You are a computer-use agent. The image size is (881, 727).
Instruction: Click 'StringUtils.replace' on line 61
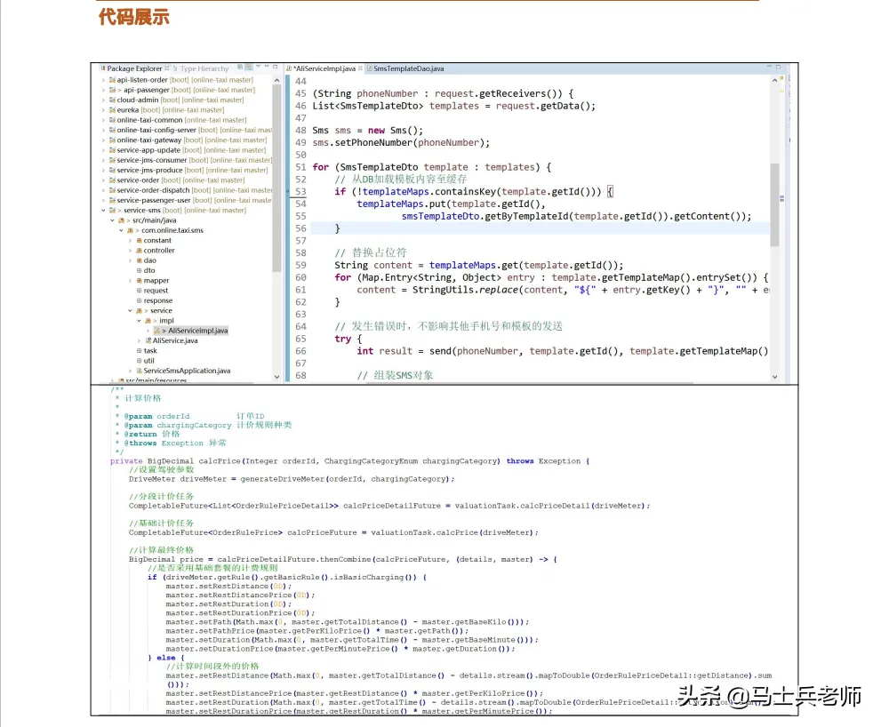[465, 290]
